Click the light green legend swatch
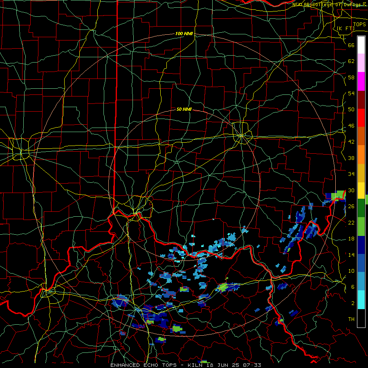Viewport: 368px width, 368px height. 361,227
